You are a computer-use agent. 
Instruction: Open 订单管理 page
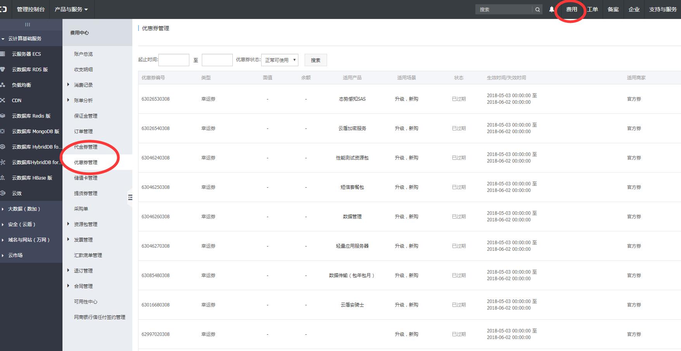point(83,131)
